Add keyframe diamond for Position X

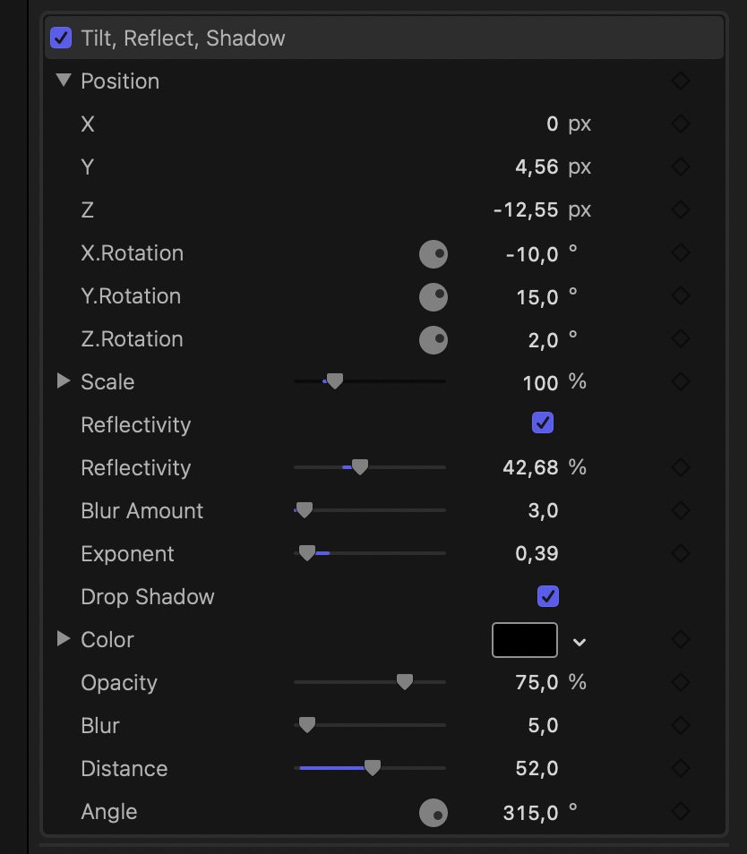pyautogui.click(x=681, y=124)
